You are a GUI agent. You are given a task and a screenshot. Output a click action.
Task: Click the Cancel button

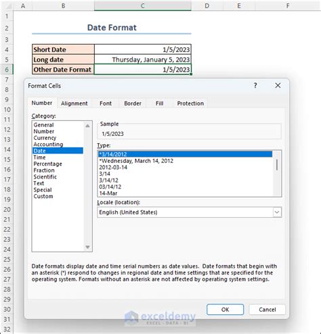click(267, 310)
